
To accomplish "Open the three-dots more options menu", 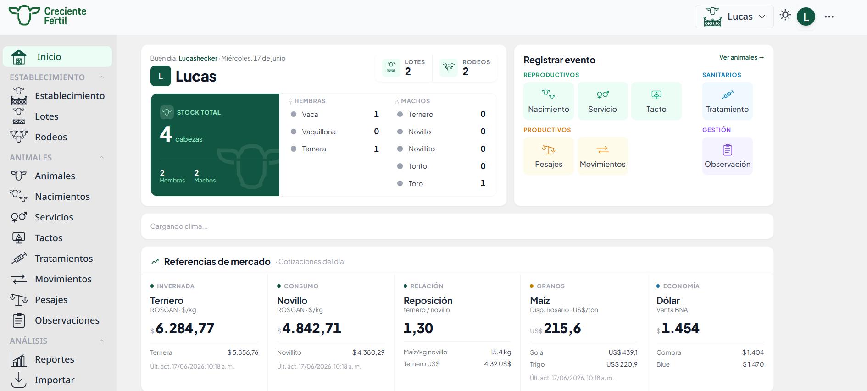I will click(x=829, y=17).
